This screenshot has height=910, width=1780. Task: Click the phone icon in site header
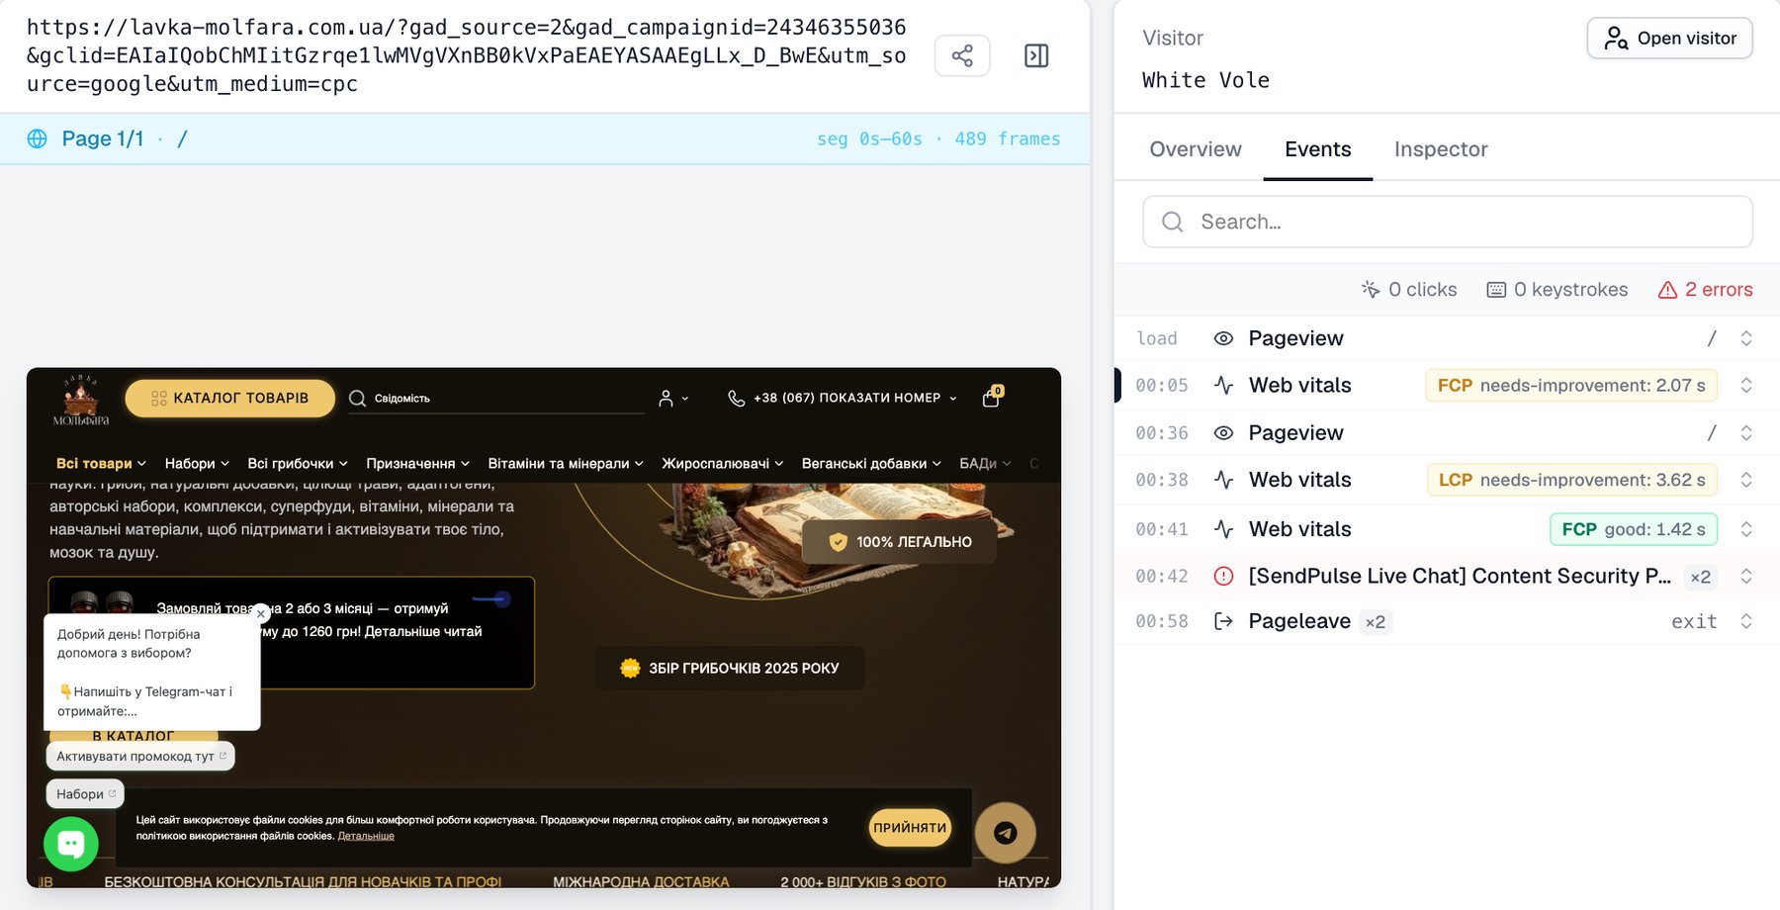(736, 398)
